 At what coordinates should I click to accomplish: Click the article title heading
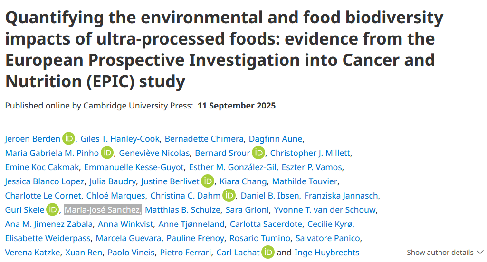click(x=224, y=50)
